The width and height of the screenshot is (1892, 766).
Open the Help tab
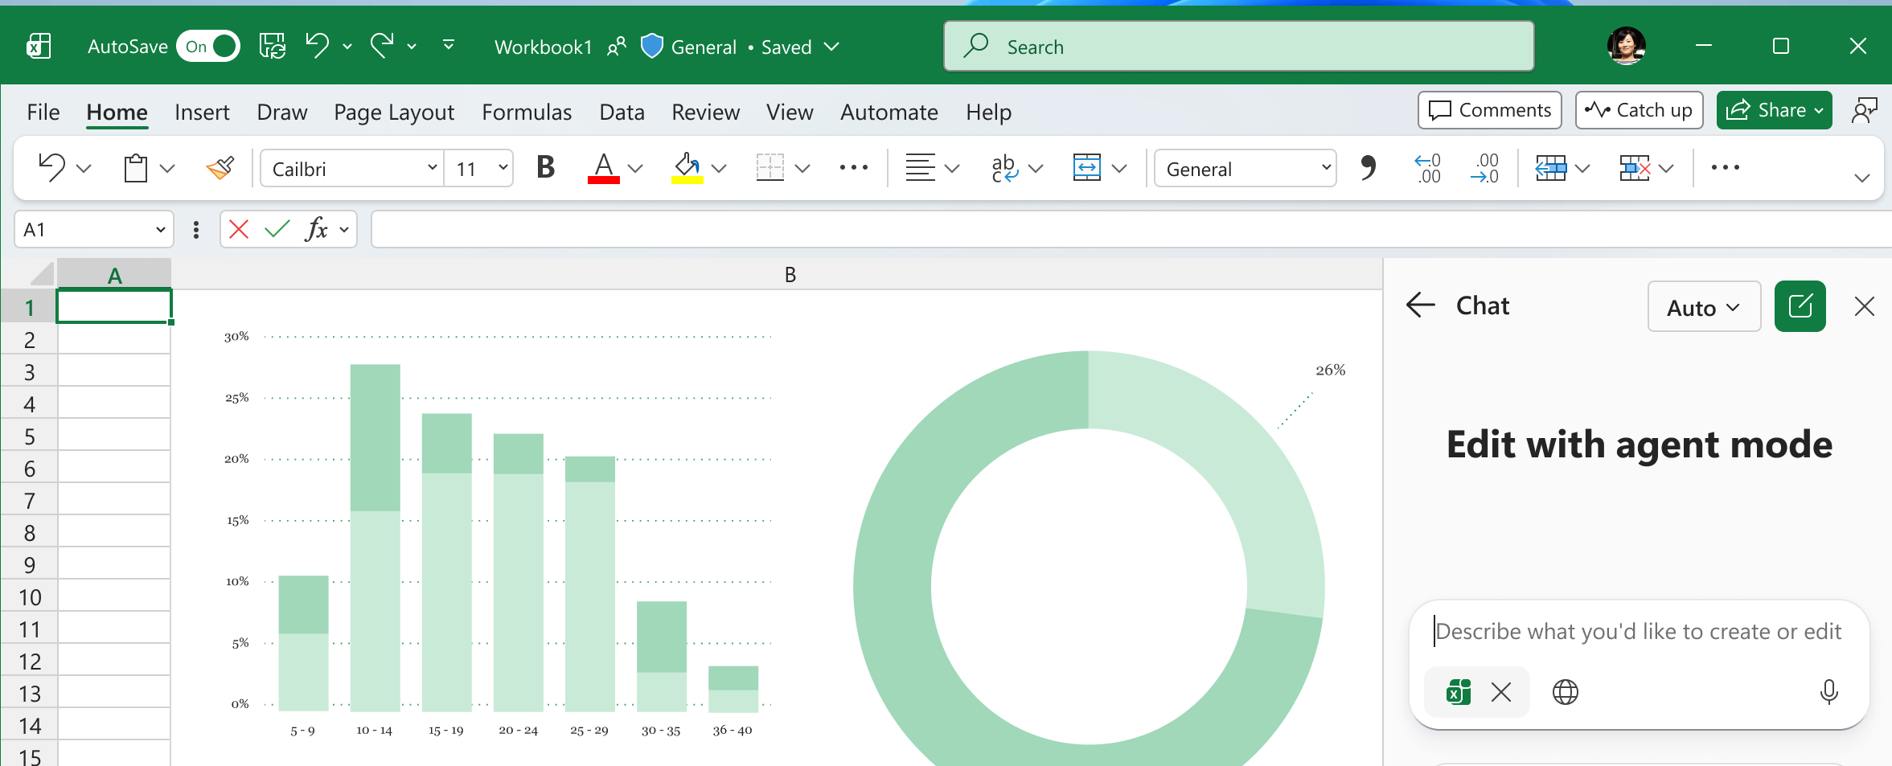988,112
